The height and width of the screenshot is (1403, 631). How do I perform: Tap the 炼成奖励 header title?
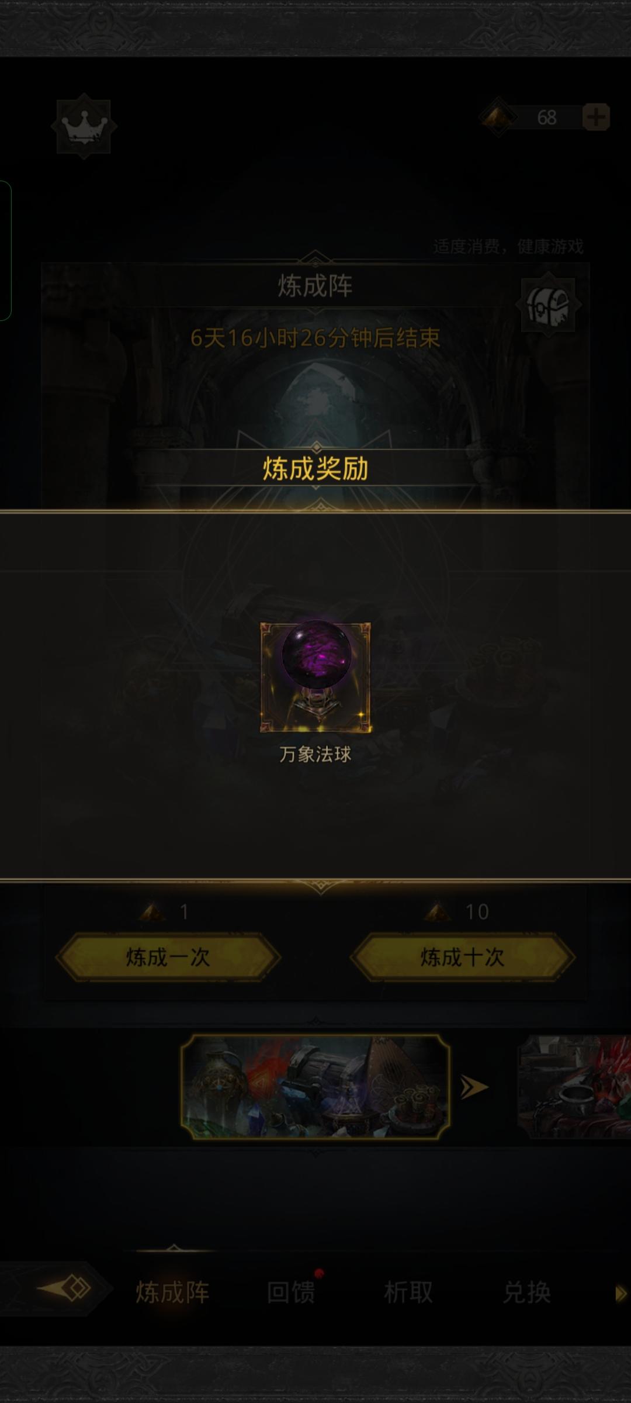(315, 469)
